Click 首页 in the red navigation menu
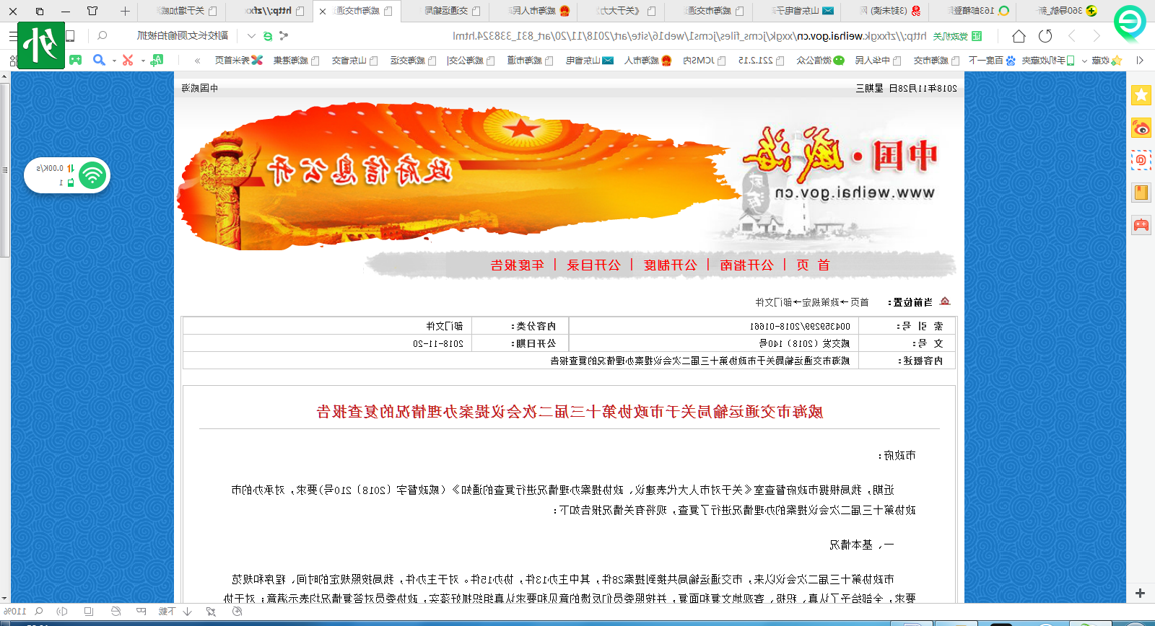Viewport: 1155px width, 626px height. click(x=813, y=265)
